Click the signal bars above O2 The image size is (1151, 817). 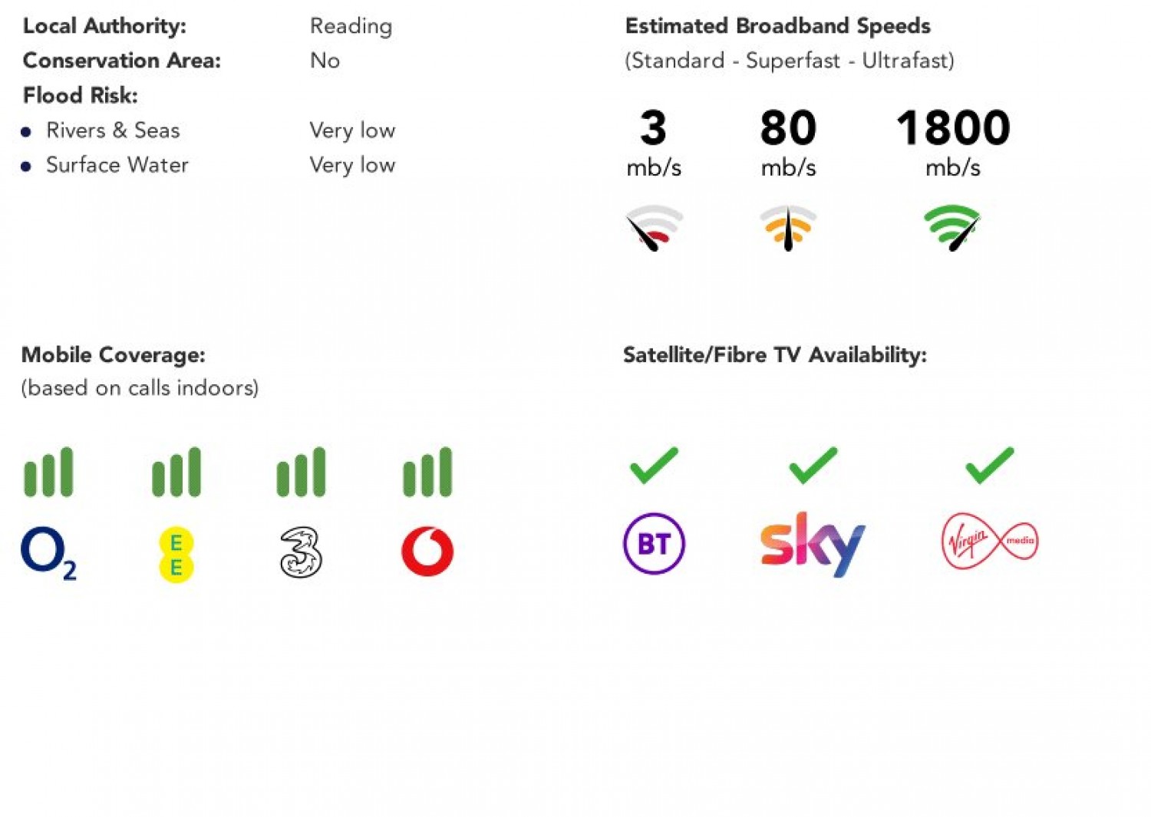click(48, 472)
